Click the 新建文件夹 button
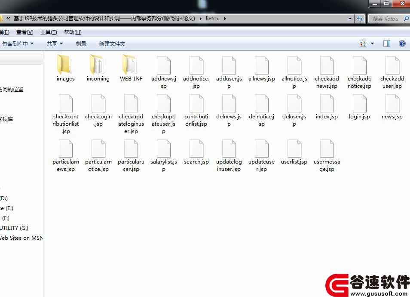 click(x=112, y=44)
